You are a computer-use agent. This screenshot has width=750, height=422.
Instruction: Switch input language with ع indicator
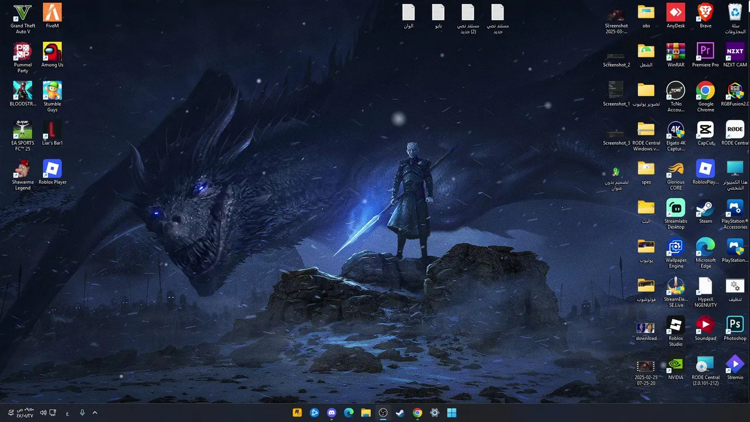pos(67,413)
